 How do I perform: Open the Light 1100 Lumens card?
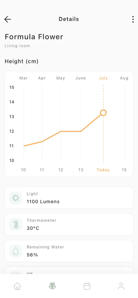(69, 198)
